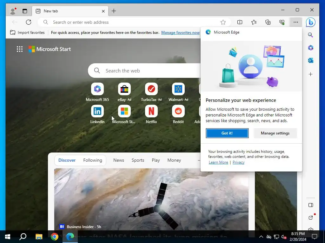Add a sidebar app with plus
This screenshot has width=325, height=243.
pos(310,74)
